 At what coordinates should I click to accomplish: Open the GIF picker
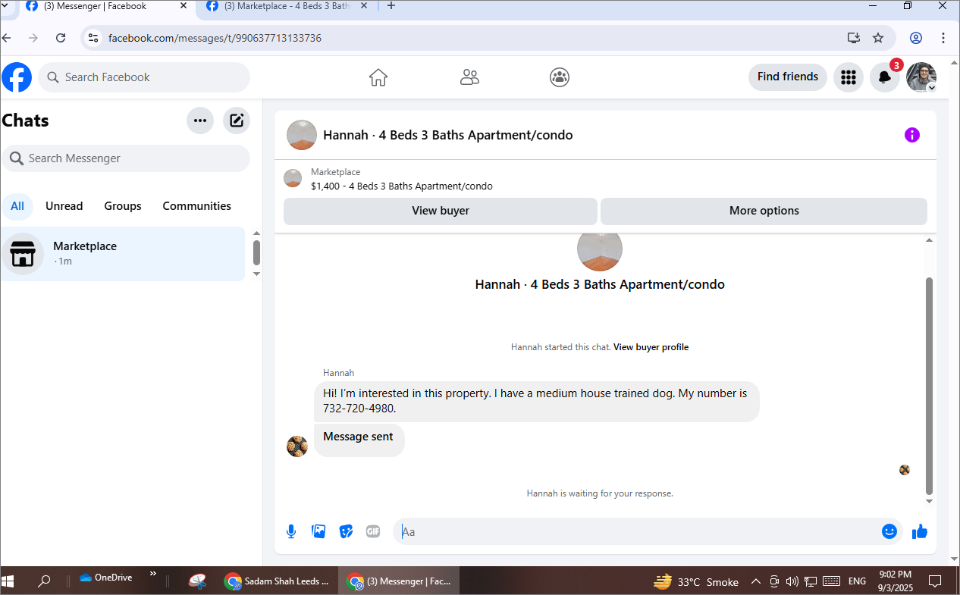pos(373,531)
